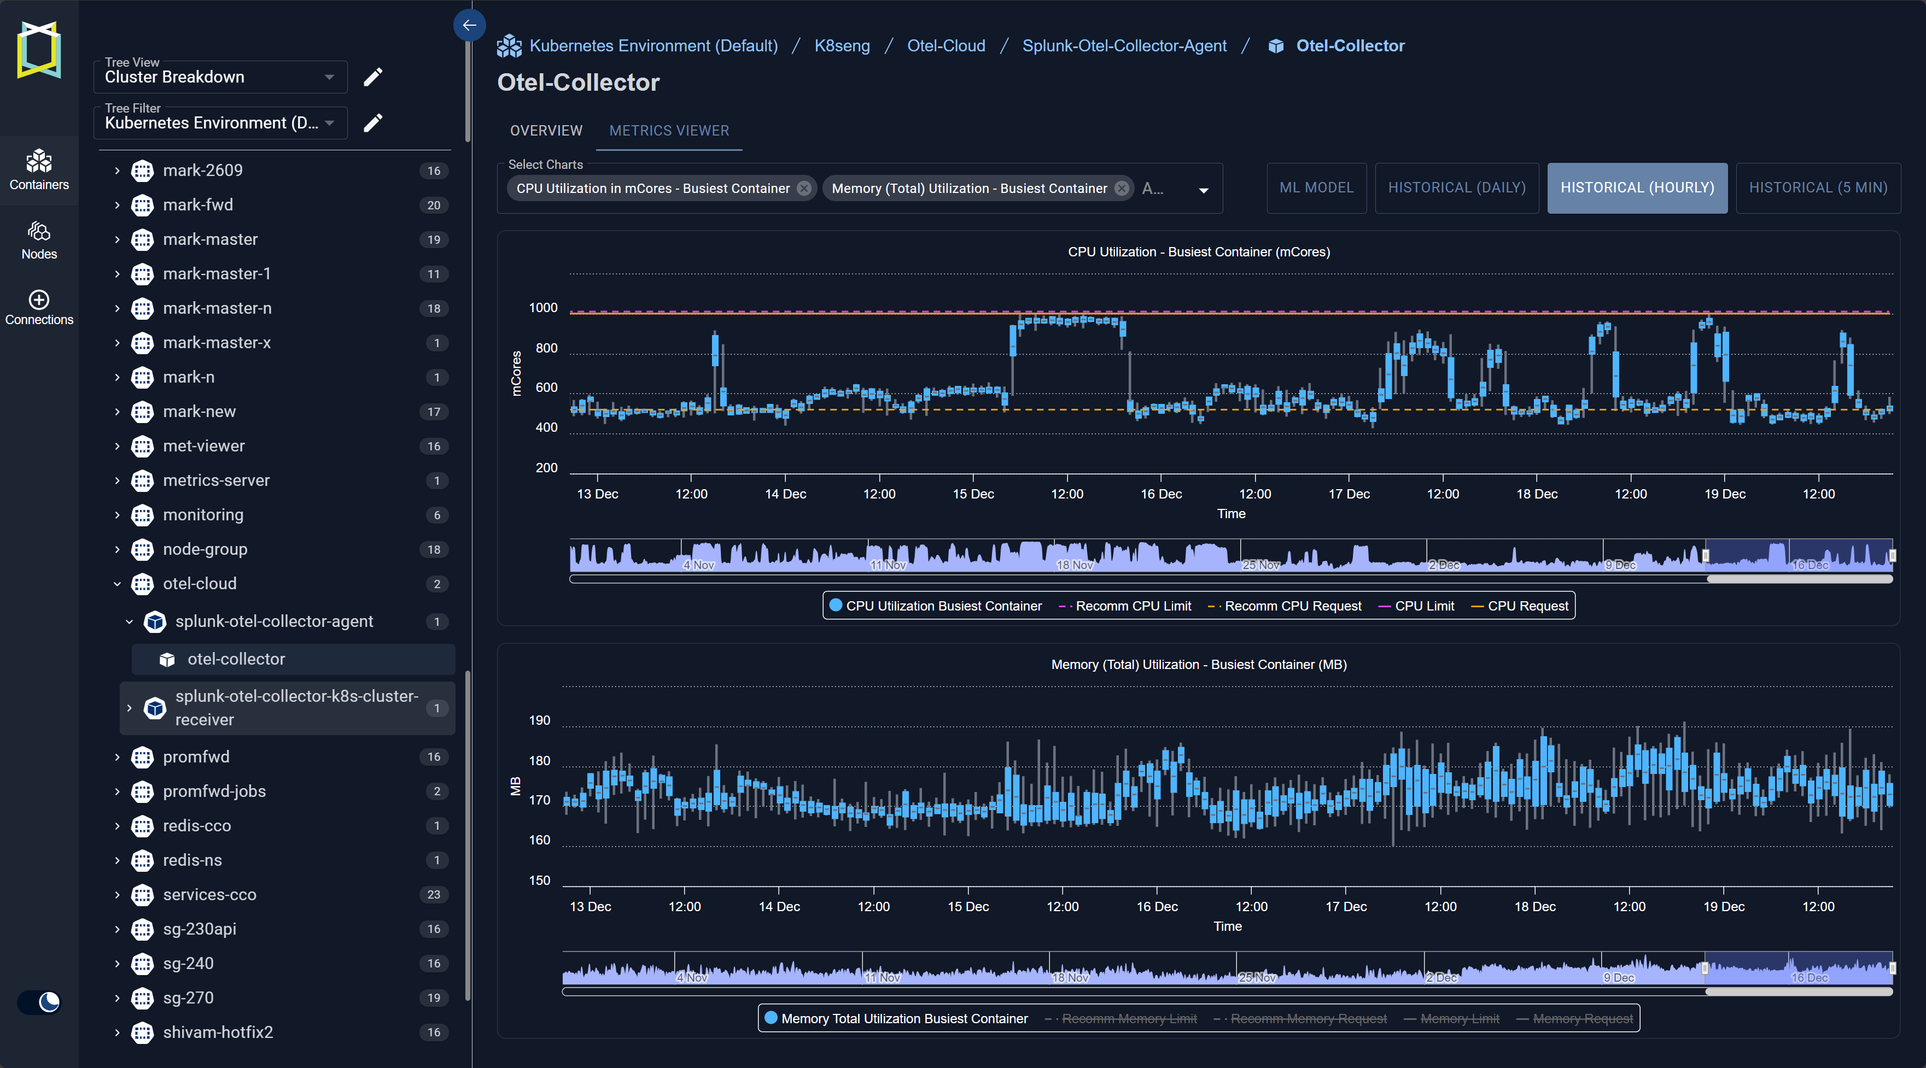Open the Containers view in sidebar
The image size is (1926, 1068).
39,171
